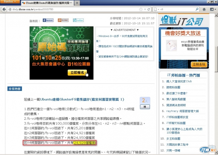Open the 只剩一張嘴 fan group

coord(173,150)
